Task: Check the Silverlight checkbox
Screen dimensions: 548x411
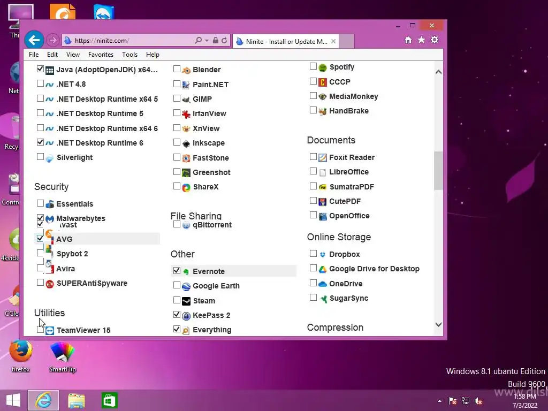Action: [40, 157]
